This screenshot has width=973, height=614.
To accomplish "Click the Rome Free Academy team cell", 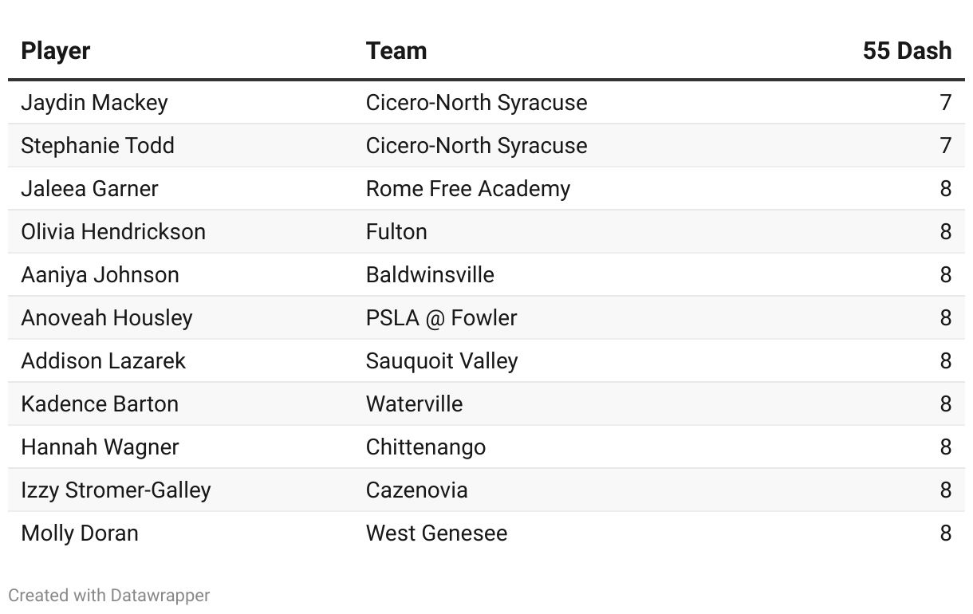I will (468, 189).
